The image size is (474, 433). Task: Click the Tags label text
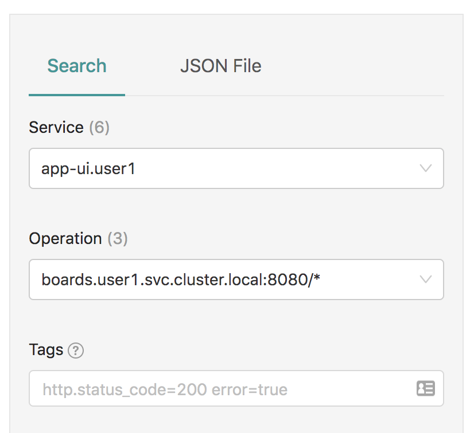[x=46, y=350]
